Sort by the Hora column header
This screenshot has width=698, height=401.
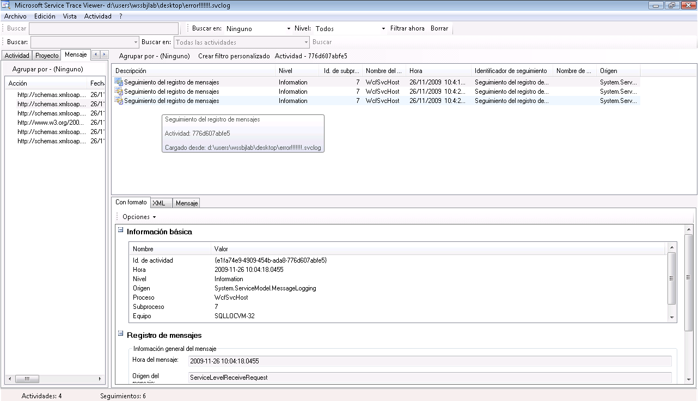click(439, 71)
